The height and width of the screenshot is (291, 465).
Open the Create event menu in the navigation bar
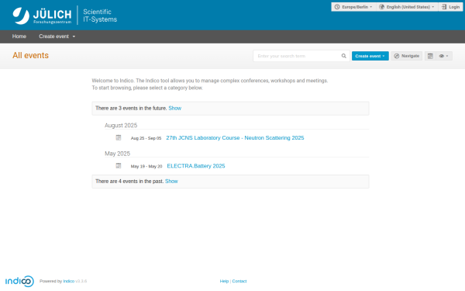(57, 36)
